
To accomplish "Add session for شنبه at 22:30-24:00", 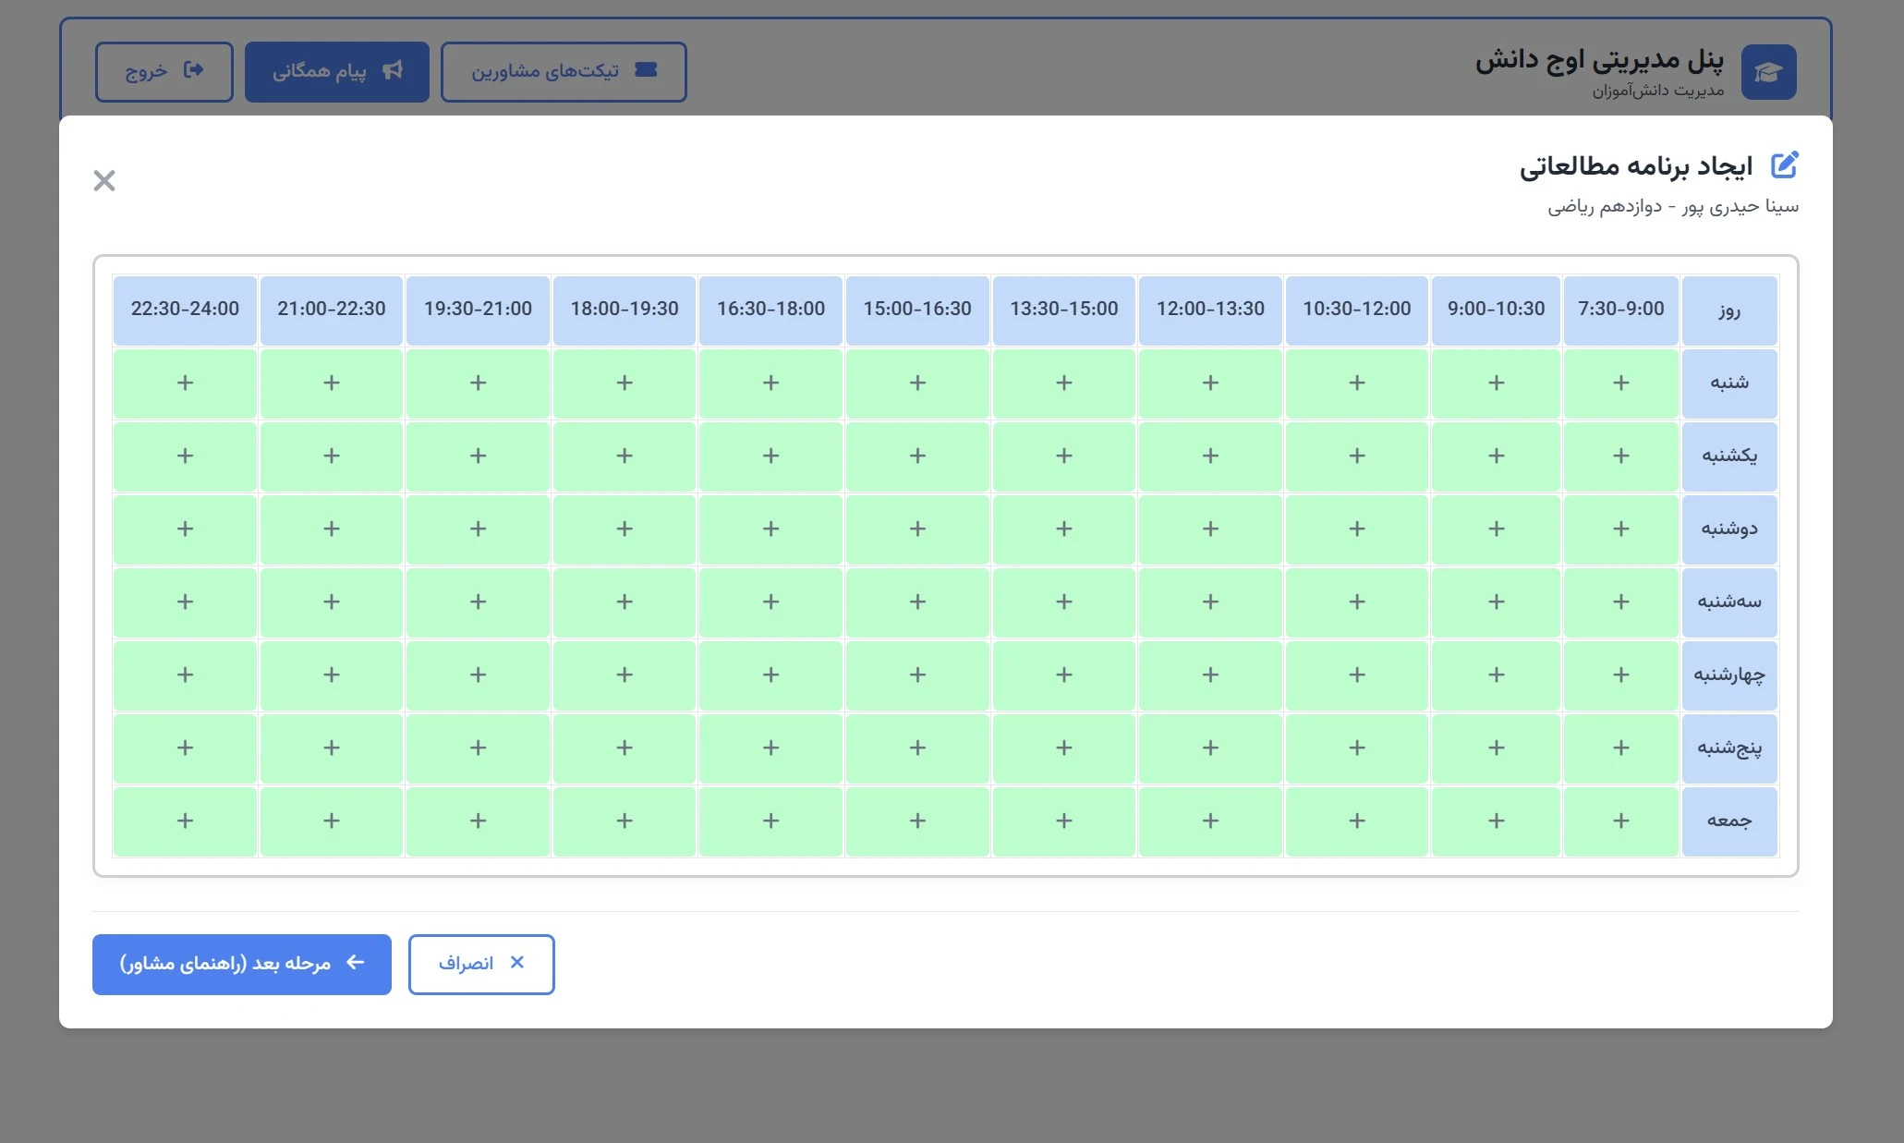I will point(185,383).
